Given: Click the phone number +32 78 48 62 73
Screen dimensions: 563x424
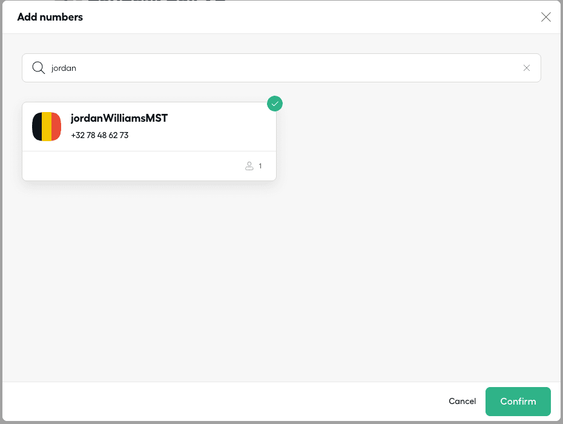Looking at the screenshot, I should click(99, 135).
